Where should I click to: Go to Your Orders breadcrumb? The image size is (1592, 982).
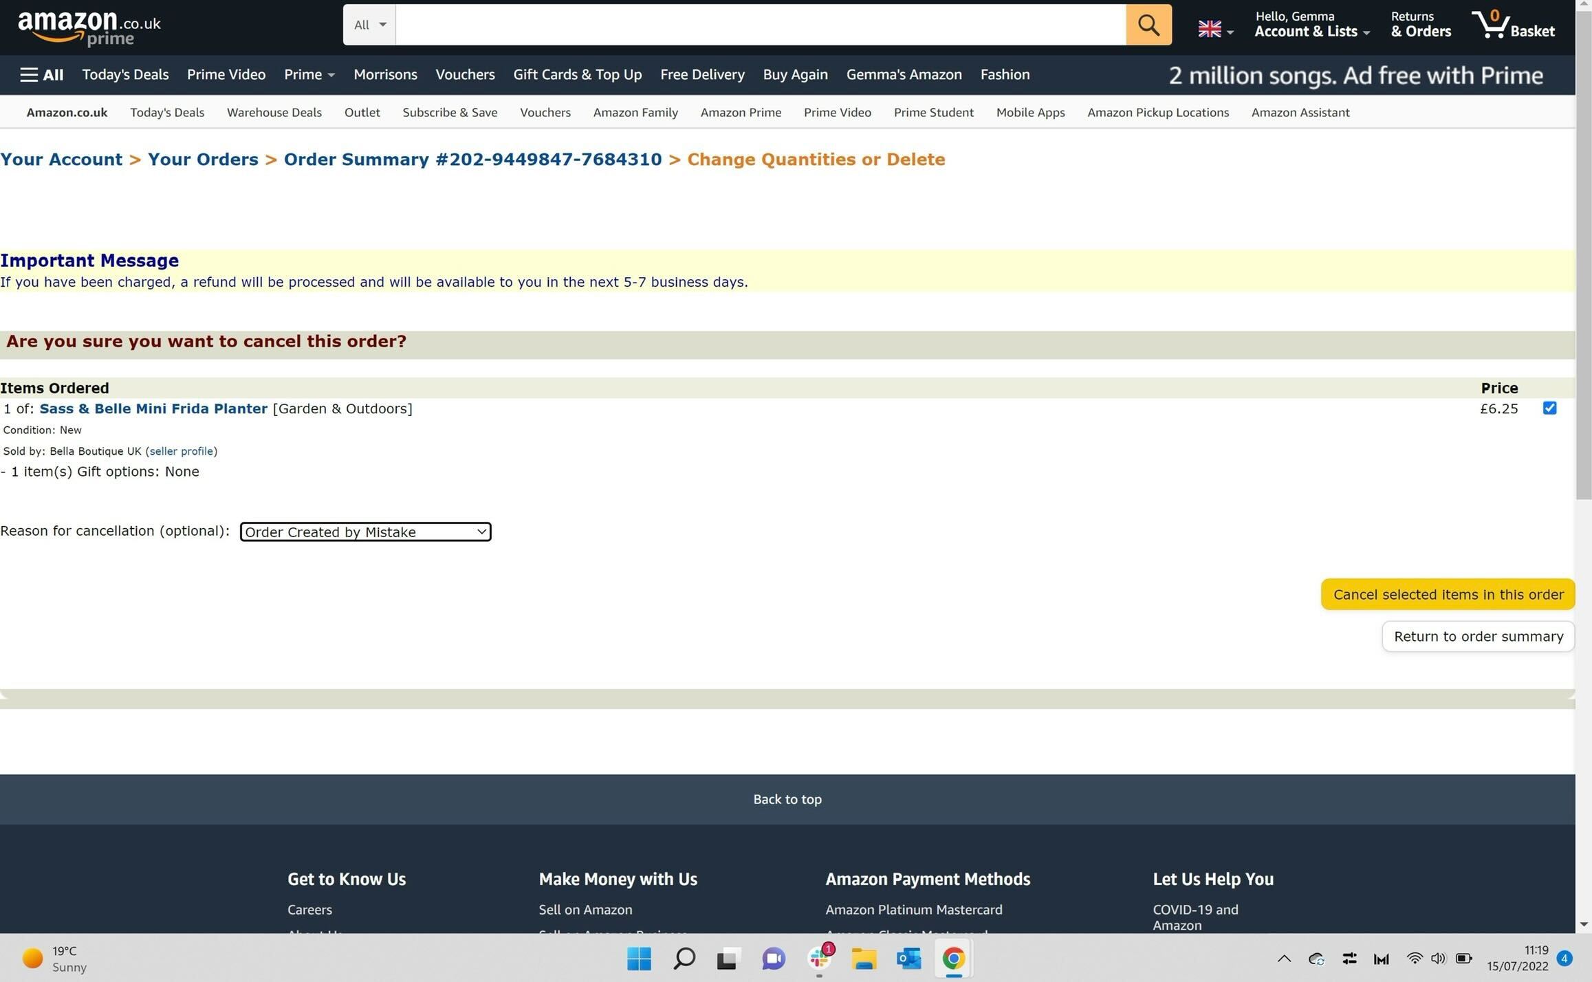coord(203,160)
